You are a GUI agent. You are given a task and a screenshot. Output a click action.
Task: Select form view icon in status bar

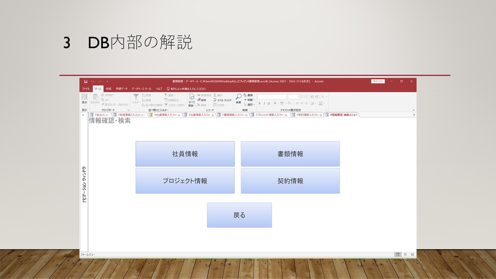pos(398,255)
